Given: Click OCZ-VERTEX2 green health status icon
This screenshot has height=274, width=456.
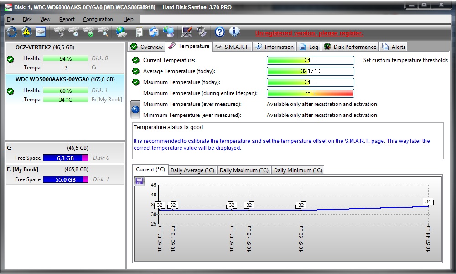Looking at the screenshot, I should [10, 59].
